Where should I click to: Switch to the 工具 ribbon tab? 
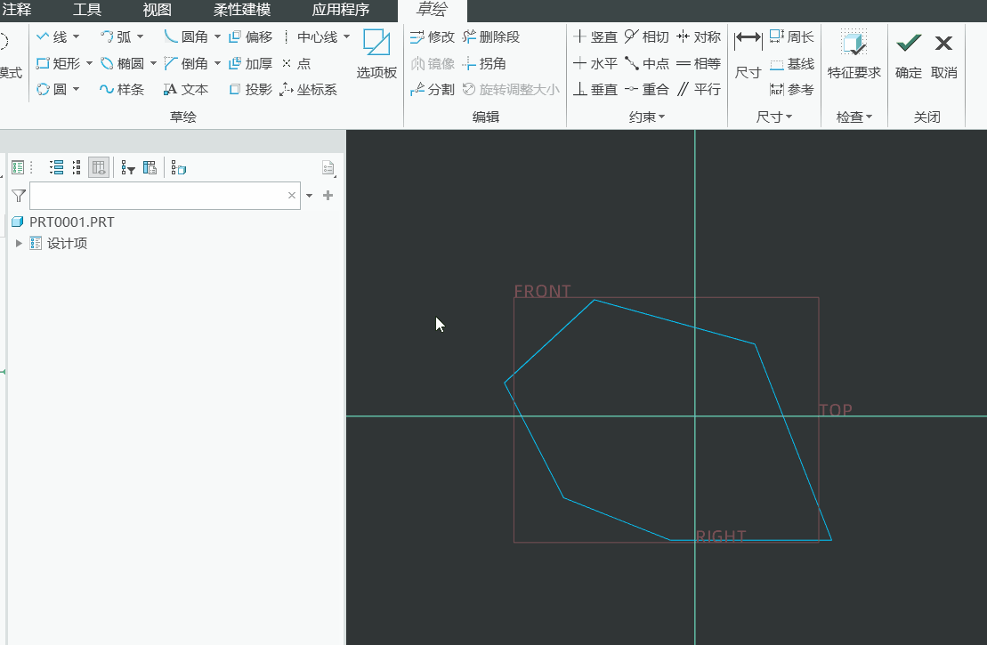click(x=87, y=10)
